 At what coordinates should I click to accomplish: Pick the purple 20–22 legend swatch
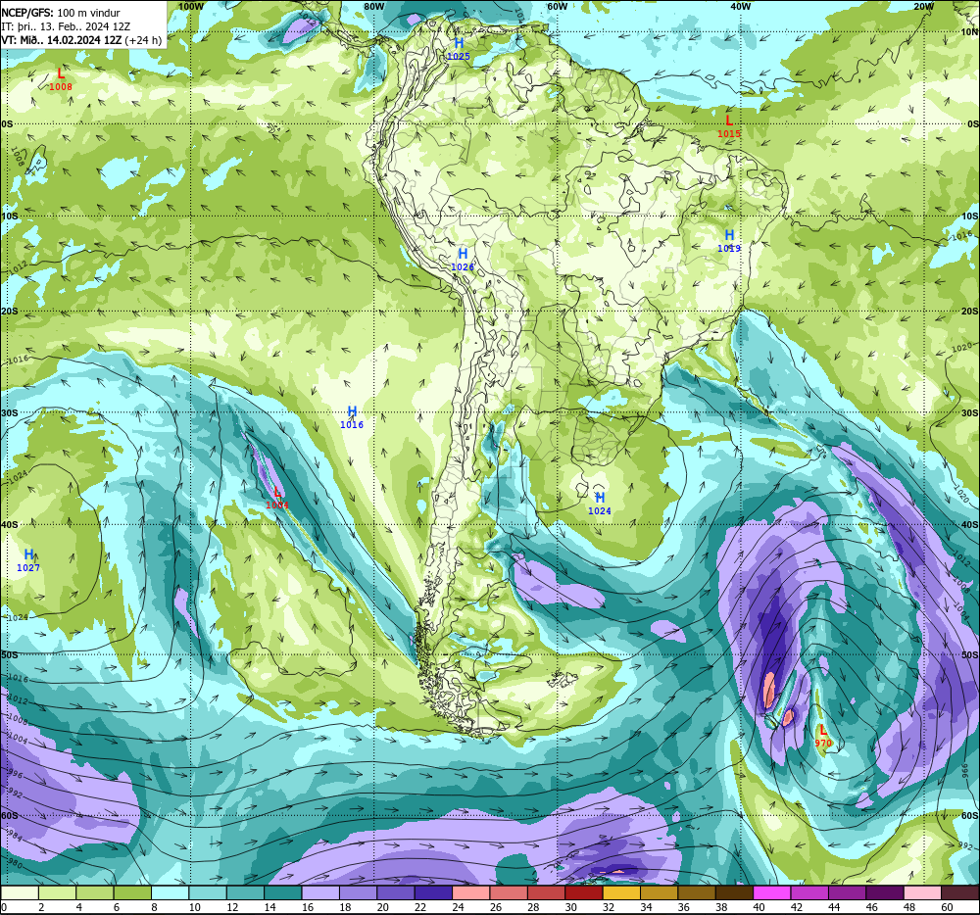click(x=396, y=892)
